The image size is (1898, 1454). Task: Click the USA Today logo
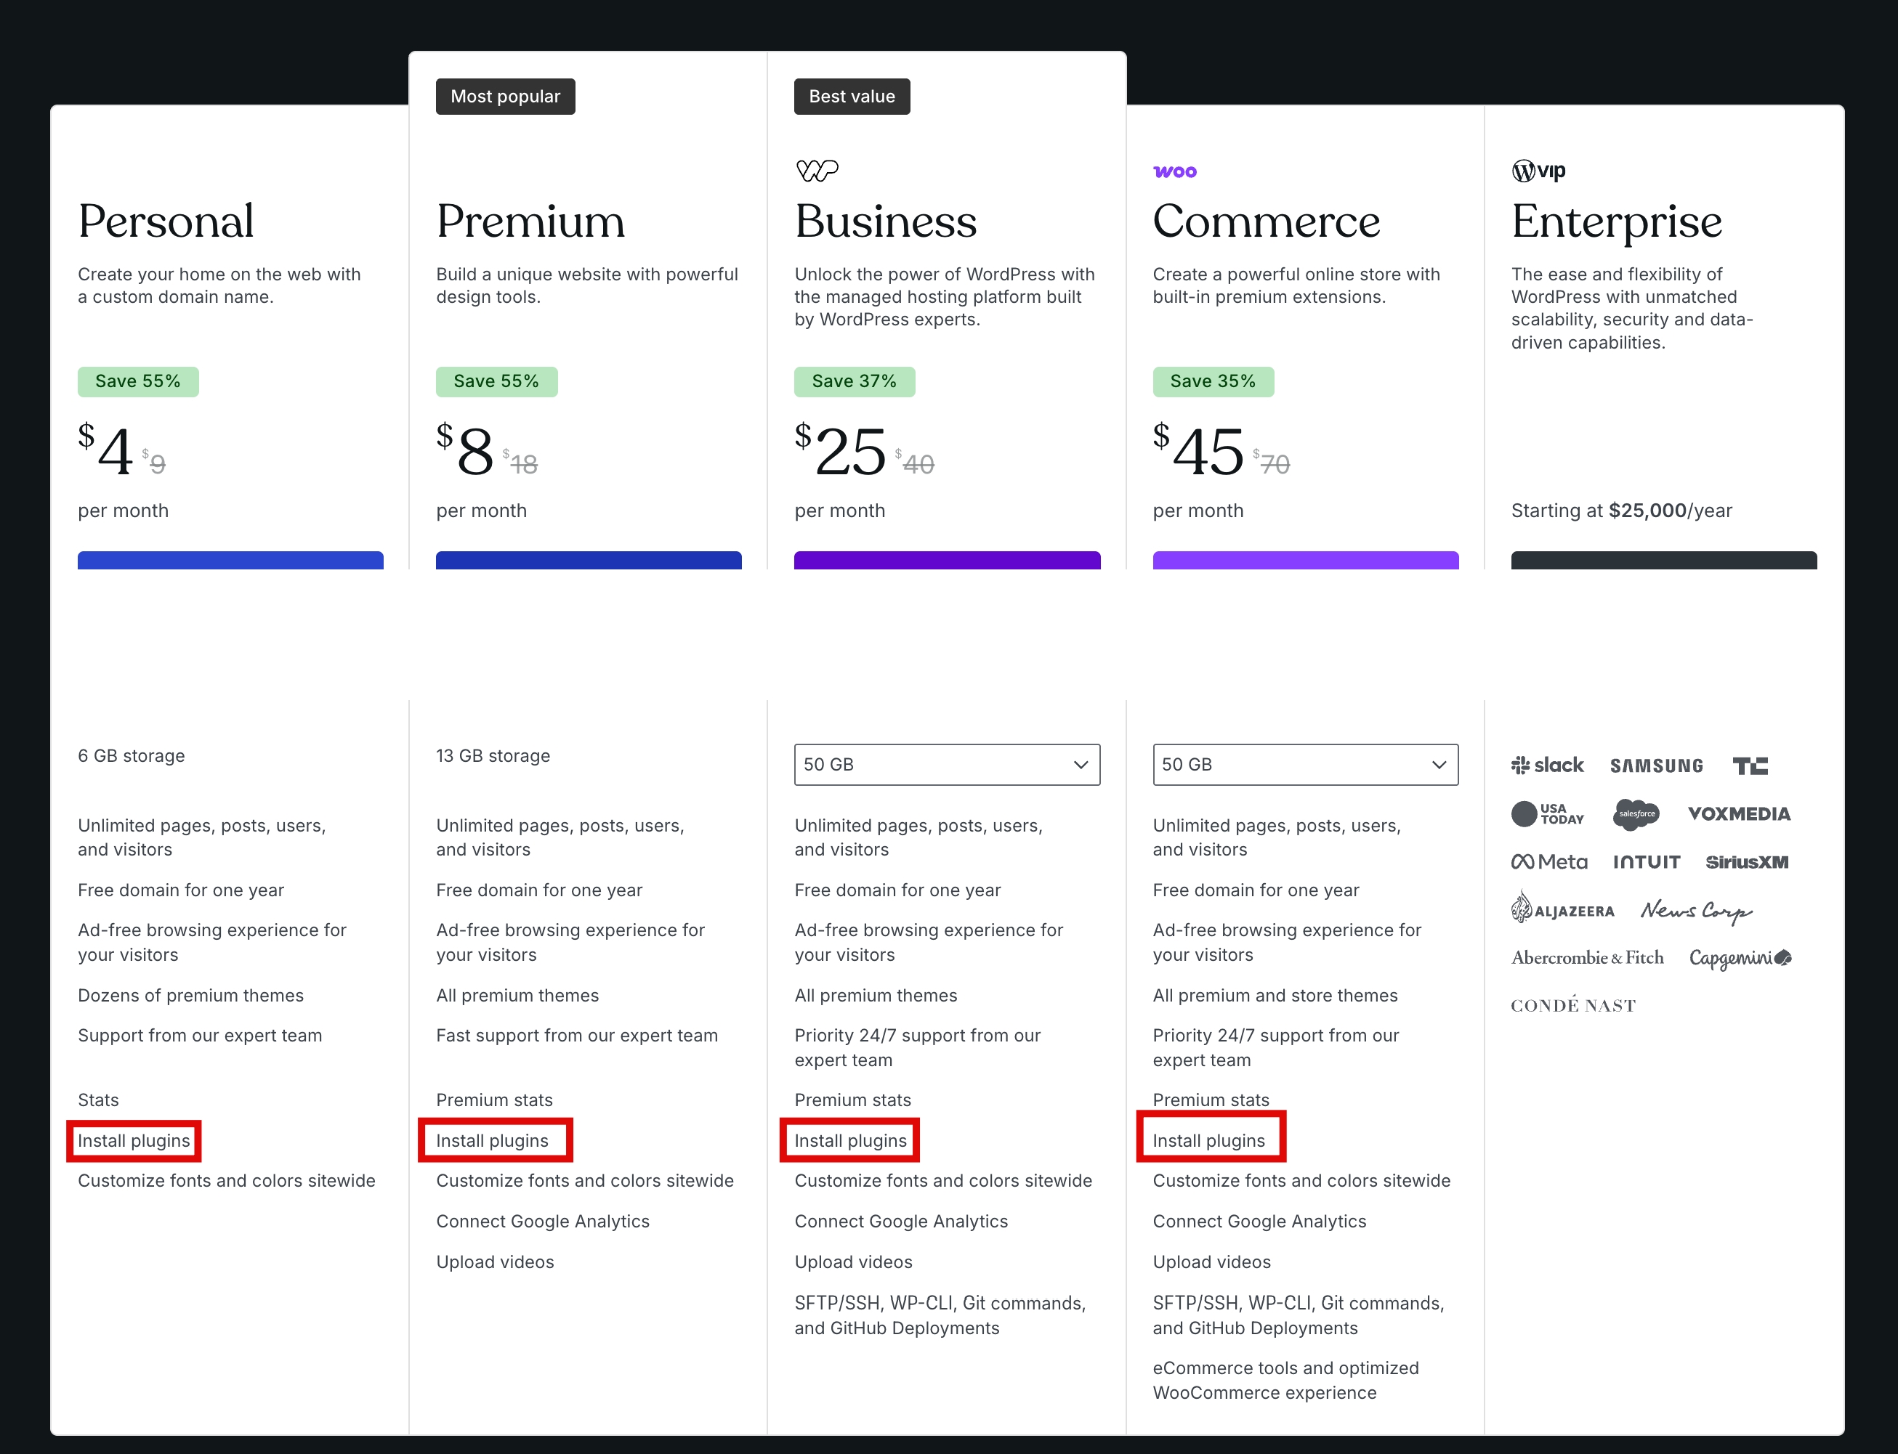1547,814
